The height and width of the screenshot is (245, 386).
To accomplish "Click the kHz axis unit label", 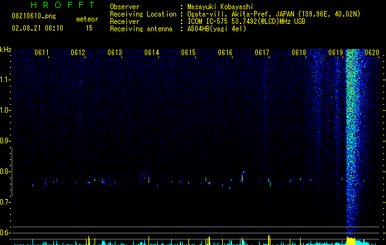I will (x=6, y=50).
